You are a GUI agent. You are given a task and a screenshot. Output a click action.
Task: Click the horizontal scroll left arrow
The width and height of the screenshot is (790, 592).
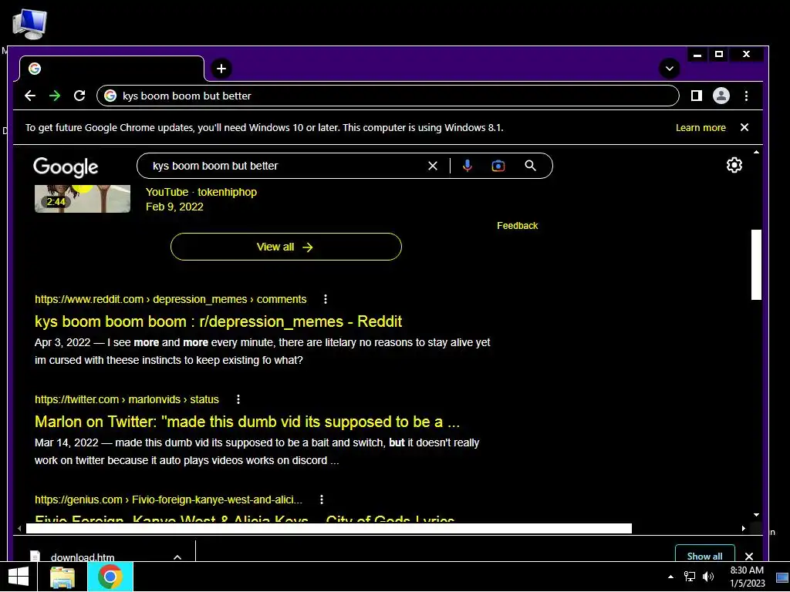19,528
